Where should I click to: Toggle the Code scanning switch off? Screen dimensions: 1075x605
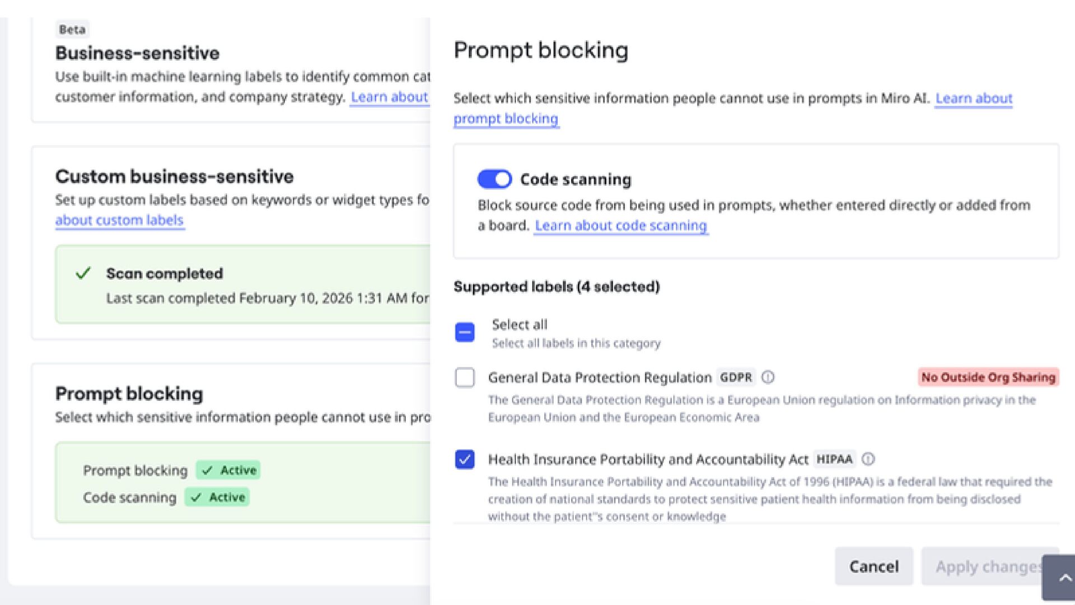[x=494, y=179]
